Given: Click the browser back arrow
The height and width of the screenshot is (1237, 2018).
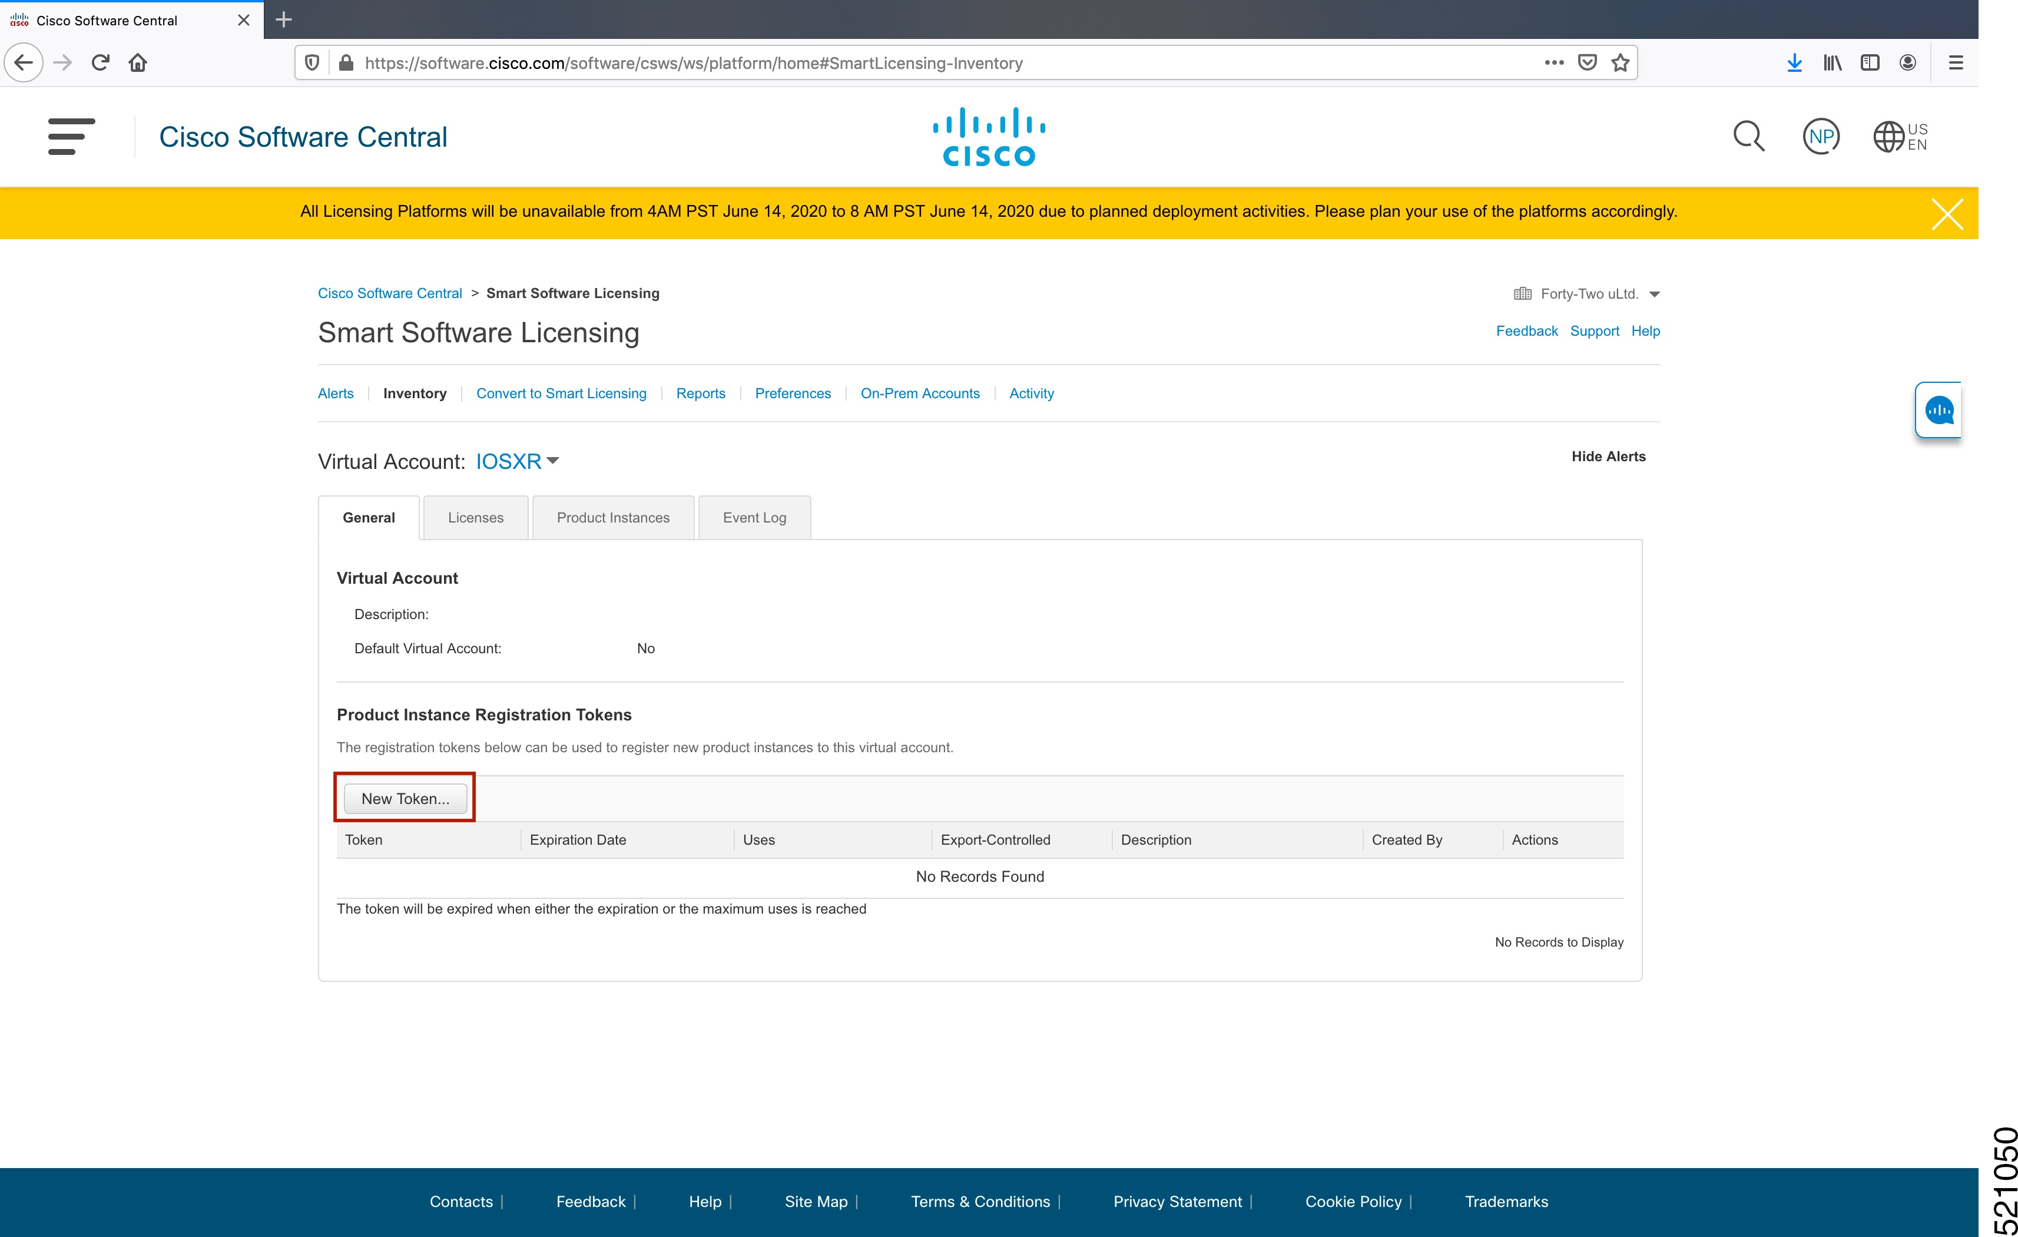Looking at the screenshot, I should coord(23,62).
